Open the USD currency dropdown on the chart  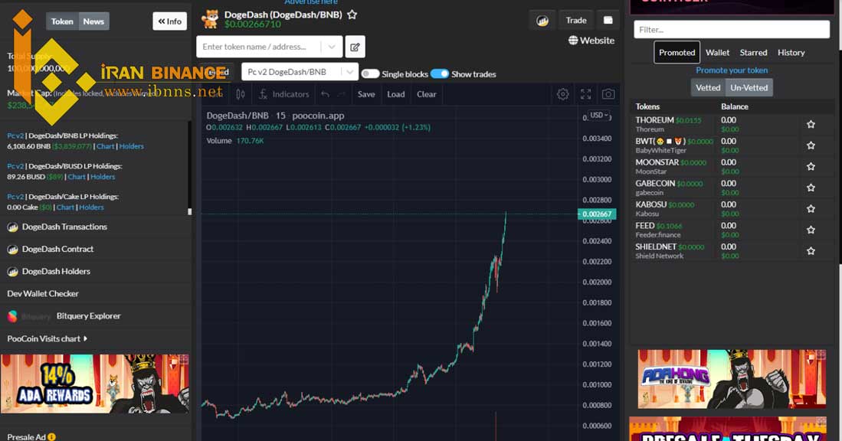click(x=598, y=116)
